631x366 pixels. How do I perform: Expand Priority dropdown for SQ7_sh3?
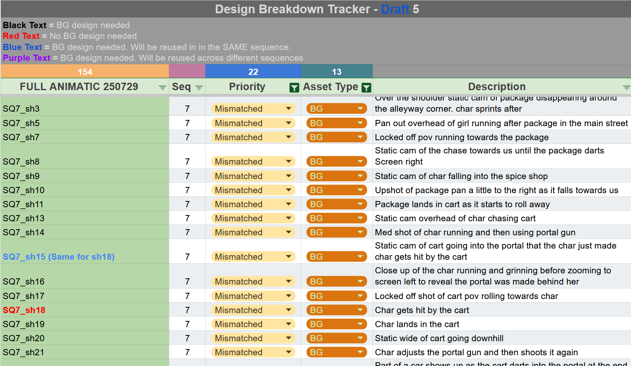coord(289,109)
